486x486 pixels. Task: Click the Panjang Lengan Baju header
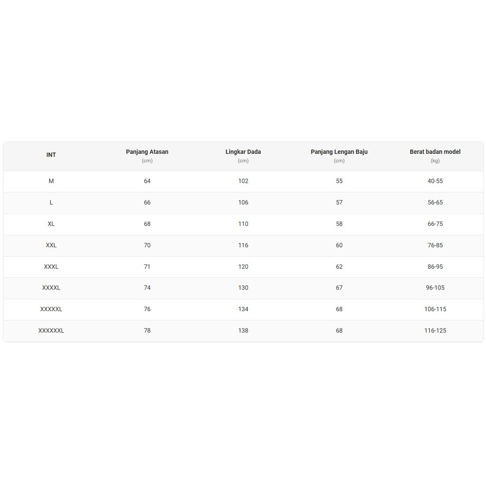[339, 152]
